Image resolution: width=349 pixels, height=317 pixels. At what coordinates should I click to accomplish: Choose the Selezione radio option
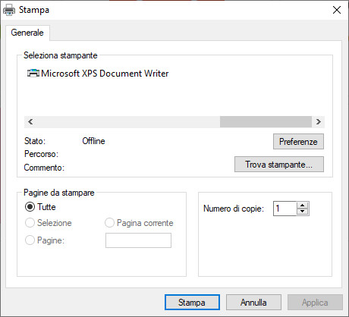click(30, 223)
